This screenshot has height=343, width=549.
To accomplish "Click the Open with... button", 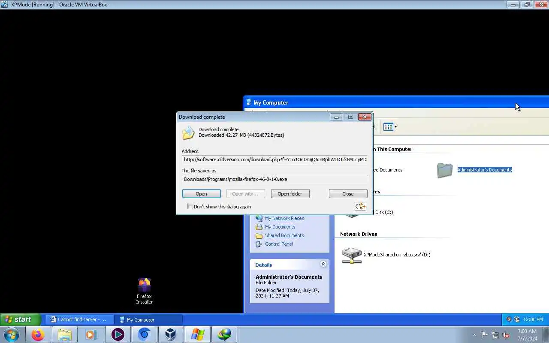I will tap(245, 194).
